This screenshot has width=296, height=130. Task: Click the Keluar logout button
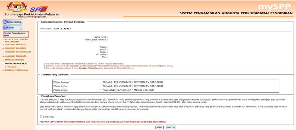[13, 28]
